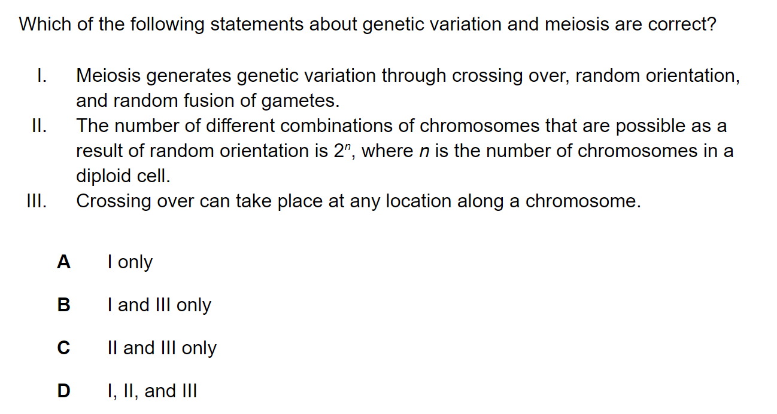Select answer option letter D
Image resolution: width=777 pixels, height=414 pixels.
click(x=63, y=391)
